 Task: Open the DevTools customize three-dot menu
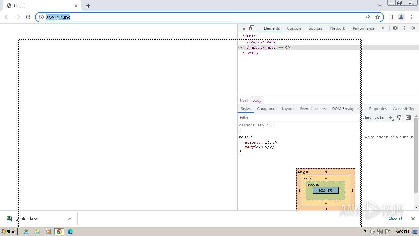click(405, 28)
